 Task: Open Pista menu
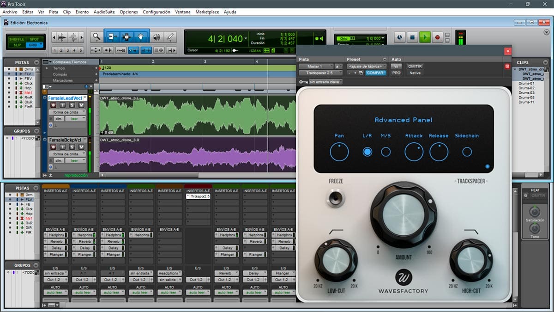(54, 12)
